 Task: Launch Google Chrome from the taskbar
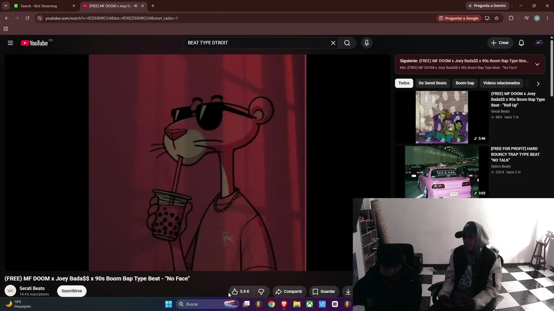271,304
